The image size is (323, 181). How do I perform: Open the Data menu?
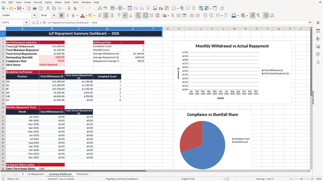click(x=67, y=2)
